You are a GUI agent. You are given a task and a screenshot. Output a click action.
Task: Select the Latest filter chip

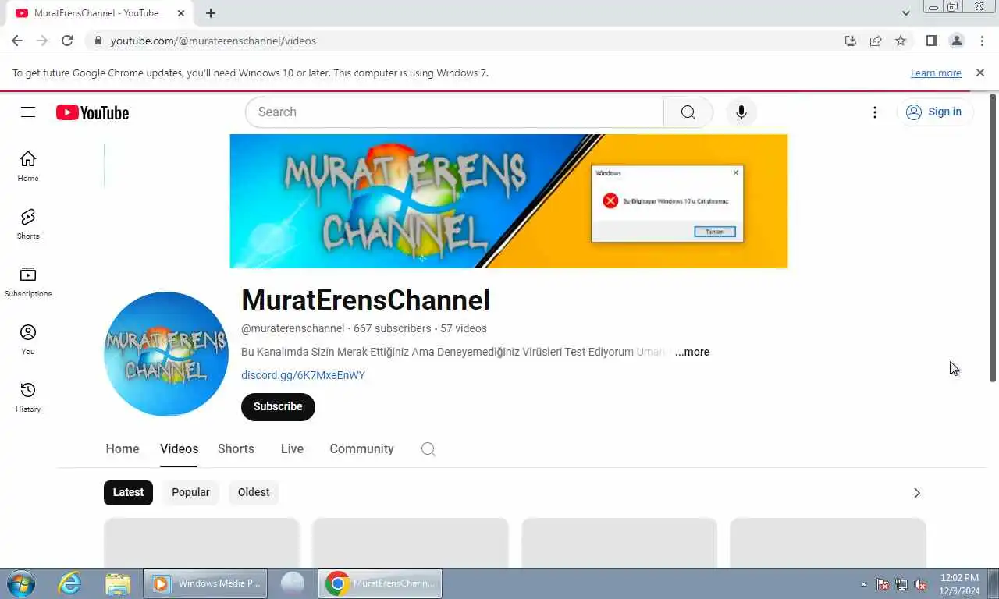click(x=128, y=492)
